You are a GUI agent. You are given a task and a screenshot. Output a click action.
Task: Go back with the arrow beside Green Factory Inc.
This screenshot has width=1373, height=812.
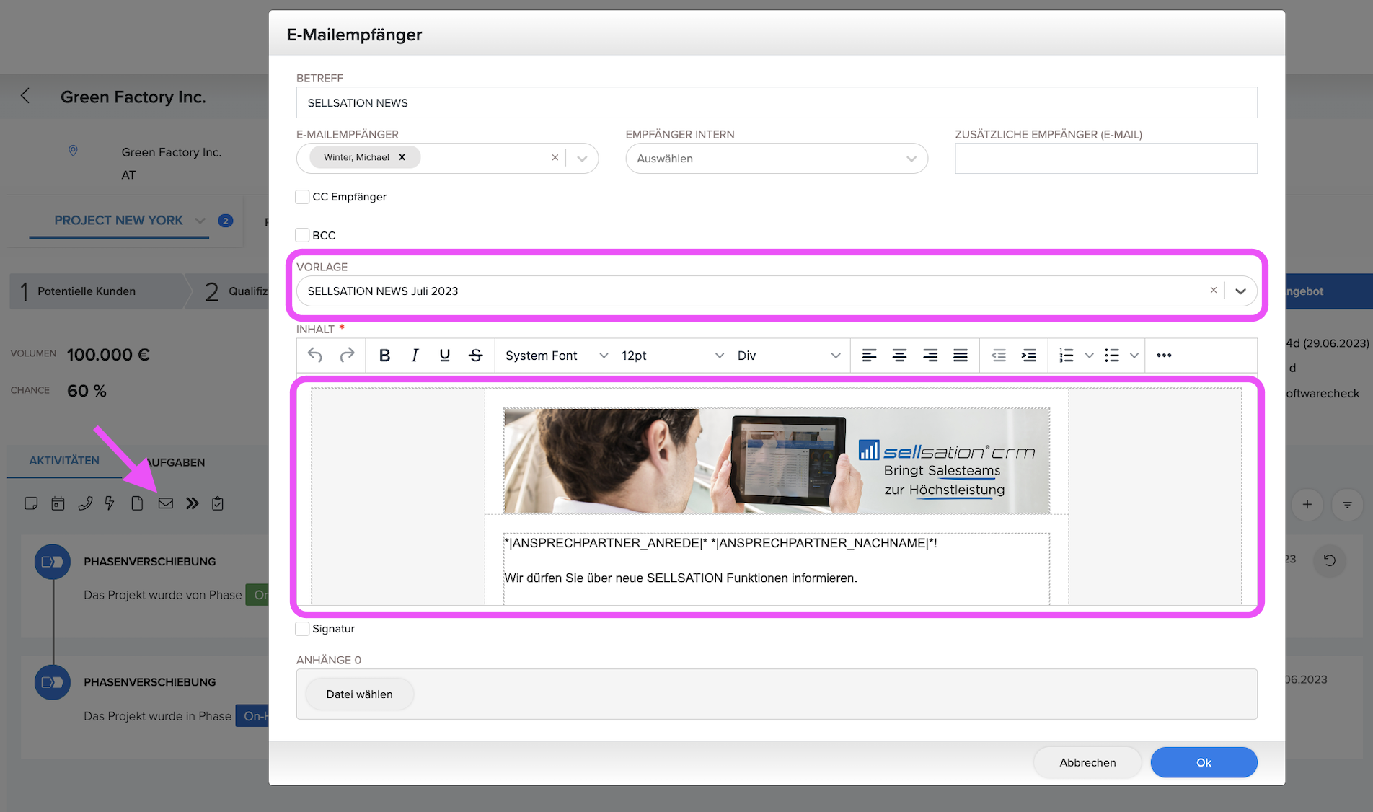pyautogui.click(x=25, y=96)
